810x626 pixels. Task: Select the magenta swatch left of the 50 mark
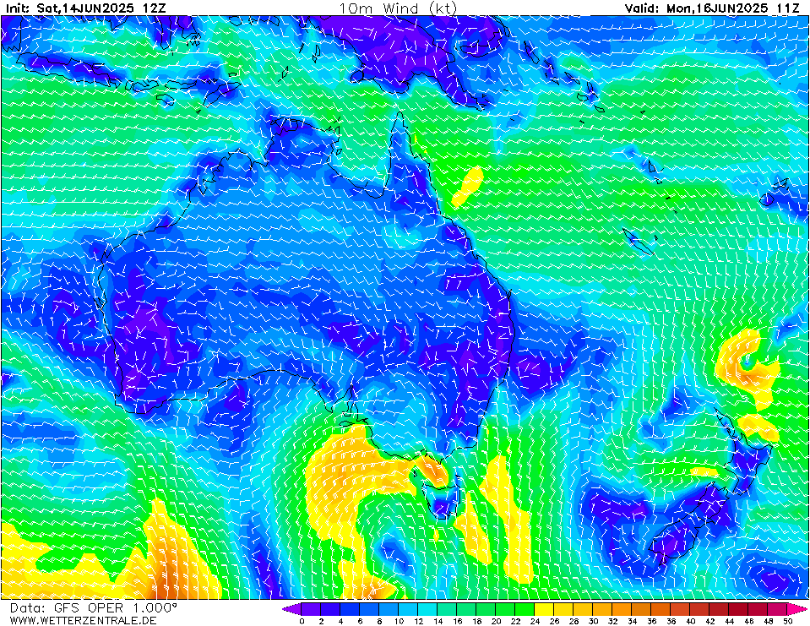click(x=777, y=609)
